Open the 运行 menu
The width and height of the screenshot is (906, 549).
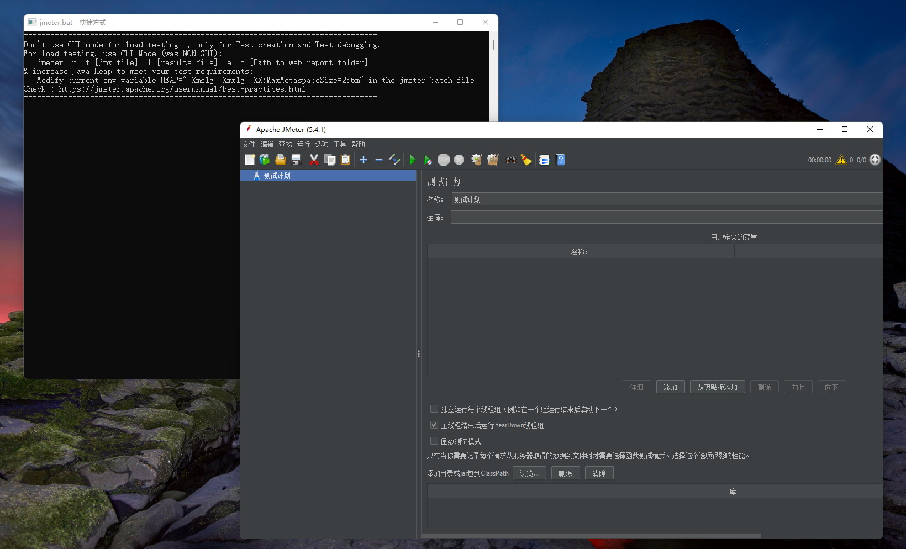pos(303,144)
